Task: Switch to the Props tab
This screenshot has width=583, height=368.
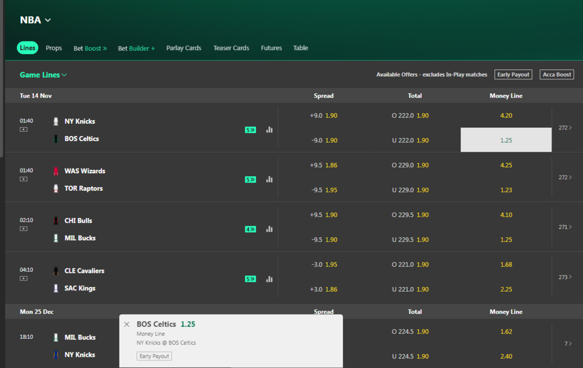Action: 54,48
